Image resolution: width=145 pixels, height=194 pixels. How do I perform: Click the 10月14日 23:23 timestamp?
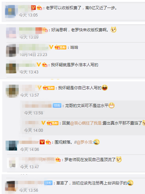(x=33, y=55)
